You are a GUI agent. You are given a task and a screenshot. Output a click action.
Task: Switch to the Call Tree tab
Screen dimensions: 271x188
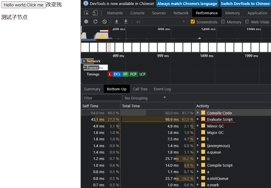pyautogui.click(x=140, y=89)
